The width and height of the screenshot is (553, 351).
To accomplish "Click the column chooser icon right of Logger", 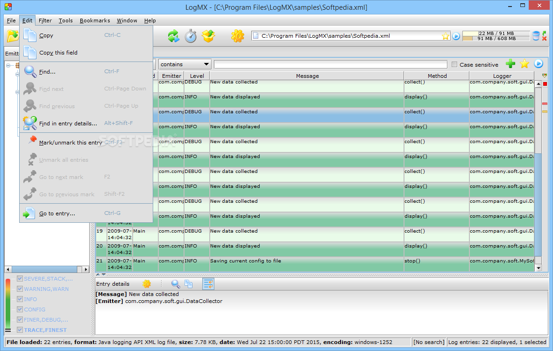I will (545, 76).
